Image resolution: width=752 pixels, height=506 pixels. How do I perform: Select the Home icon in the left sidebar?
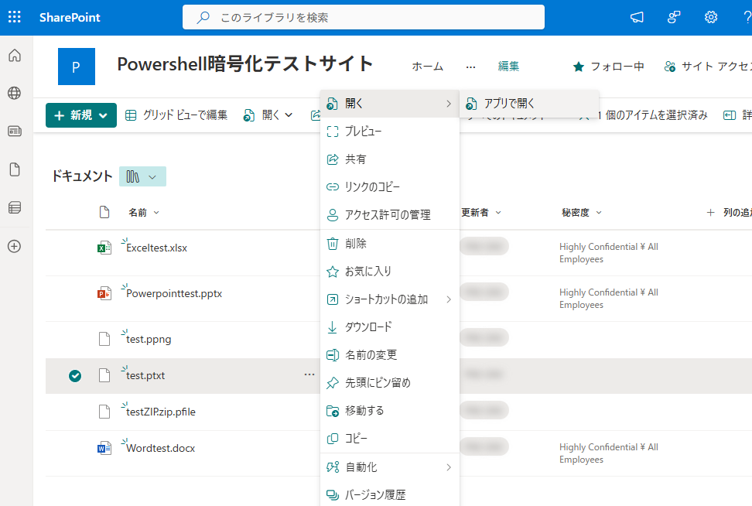pyautogui.click(x=15, y=56)
